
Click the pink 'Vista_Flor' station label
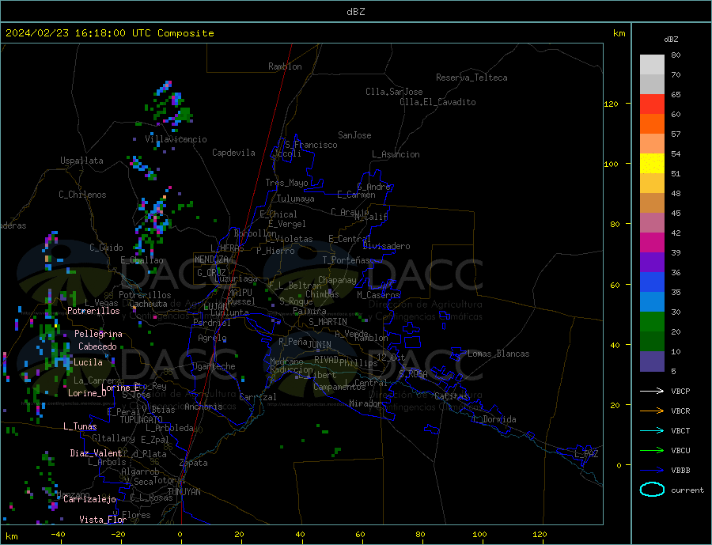103,520
